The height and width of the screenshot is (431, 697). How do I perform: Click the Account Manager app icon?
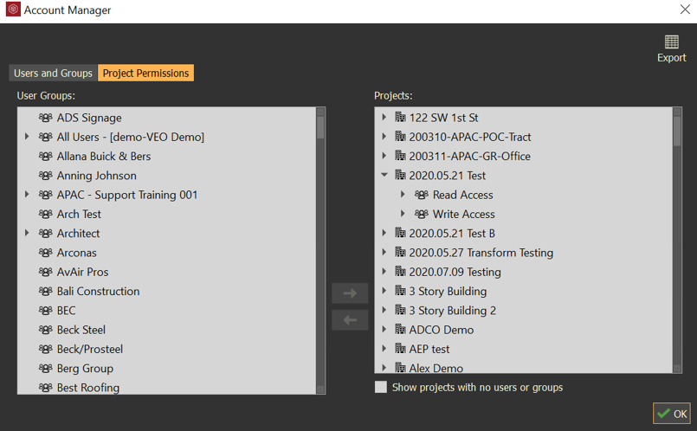click(12, 10)
